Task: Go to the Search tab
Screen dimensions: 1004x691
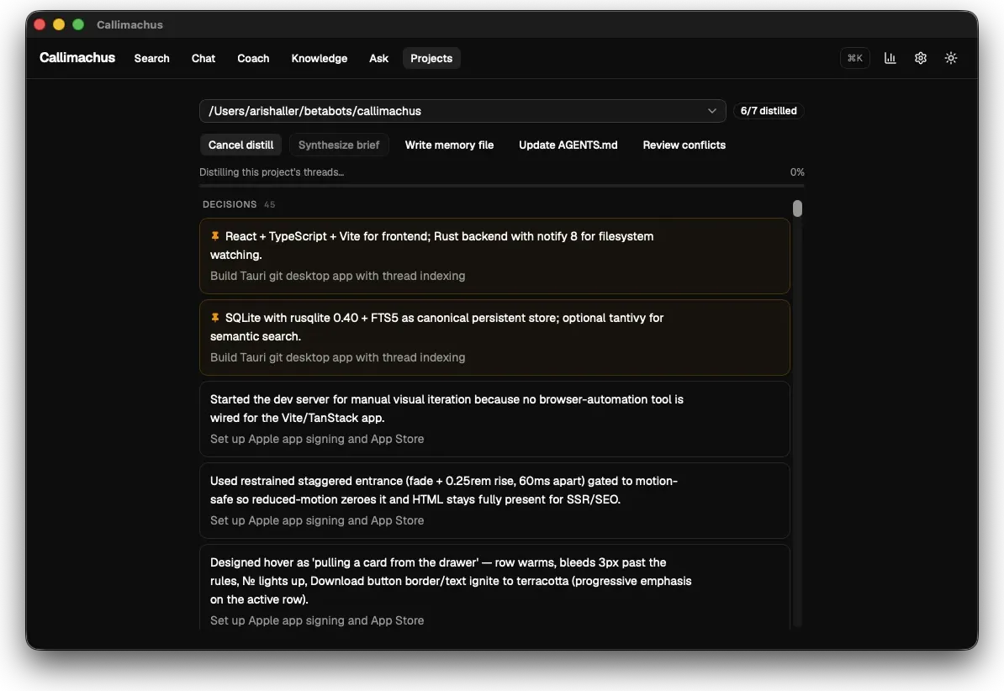Action: [x=151, y=58]
